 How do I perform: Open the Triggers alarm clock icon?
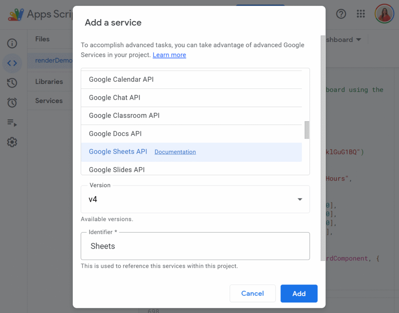click(x=12, y=103)
